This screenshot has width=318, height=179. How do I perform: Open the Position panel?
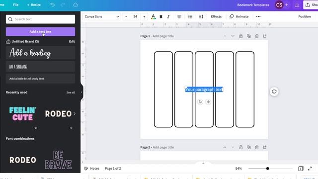304,16
